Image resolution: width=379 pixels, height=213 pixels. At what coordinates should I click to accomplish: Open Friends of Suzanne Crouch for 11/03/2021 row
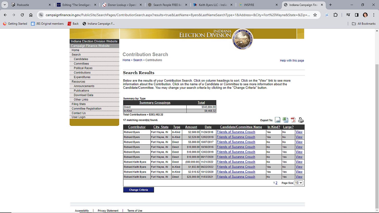tap(236, 177)
